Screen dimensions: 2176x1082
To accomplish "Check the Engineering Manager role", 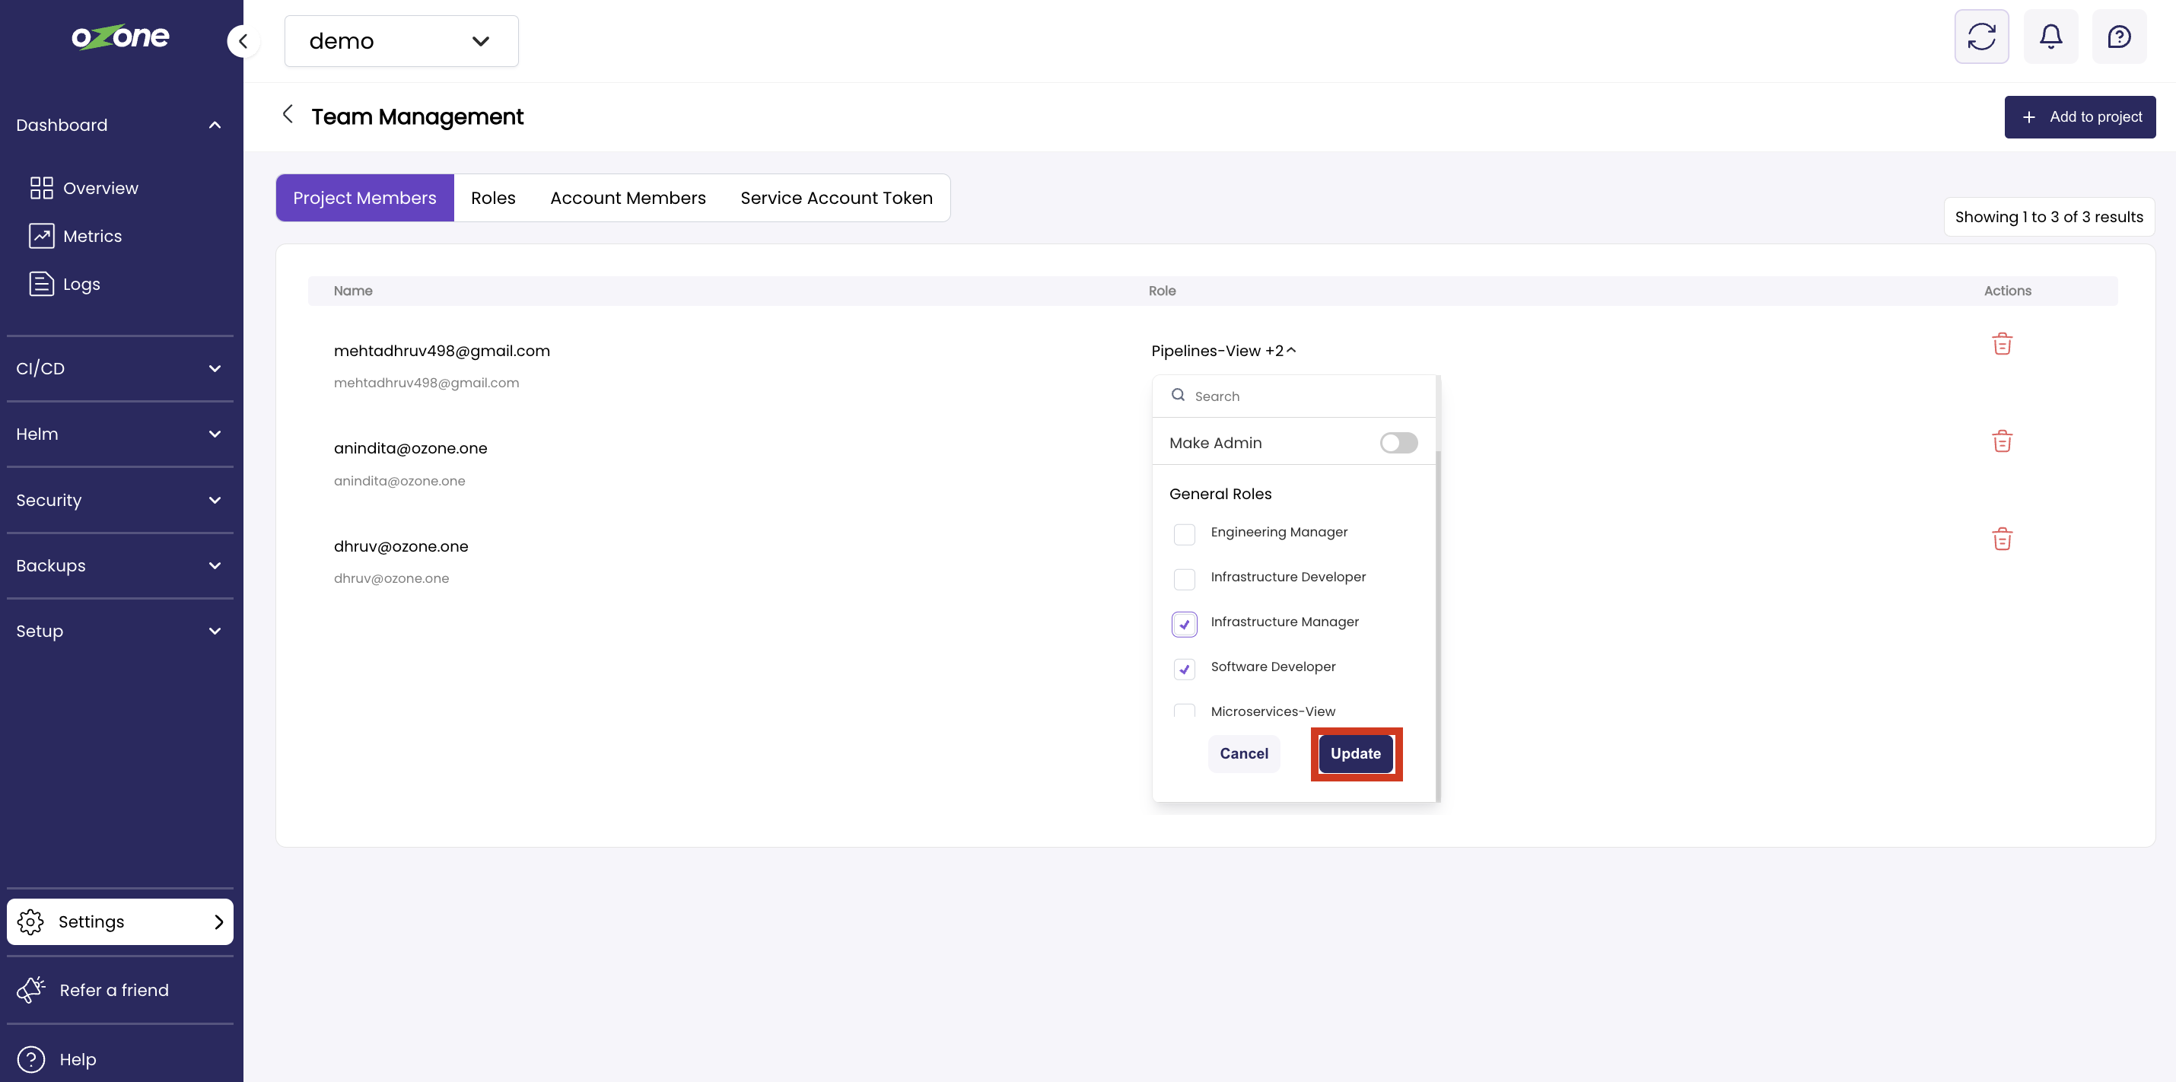I will (1185, 534).
